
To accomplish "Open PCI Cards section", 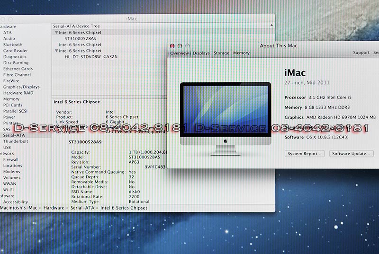I will click(x=13, y=105).
